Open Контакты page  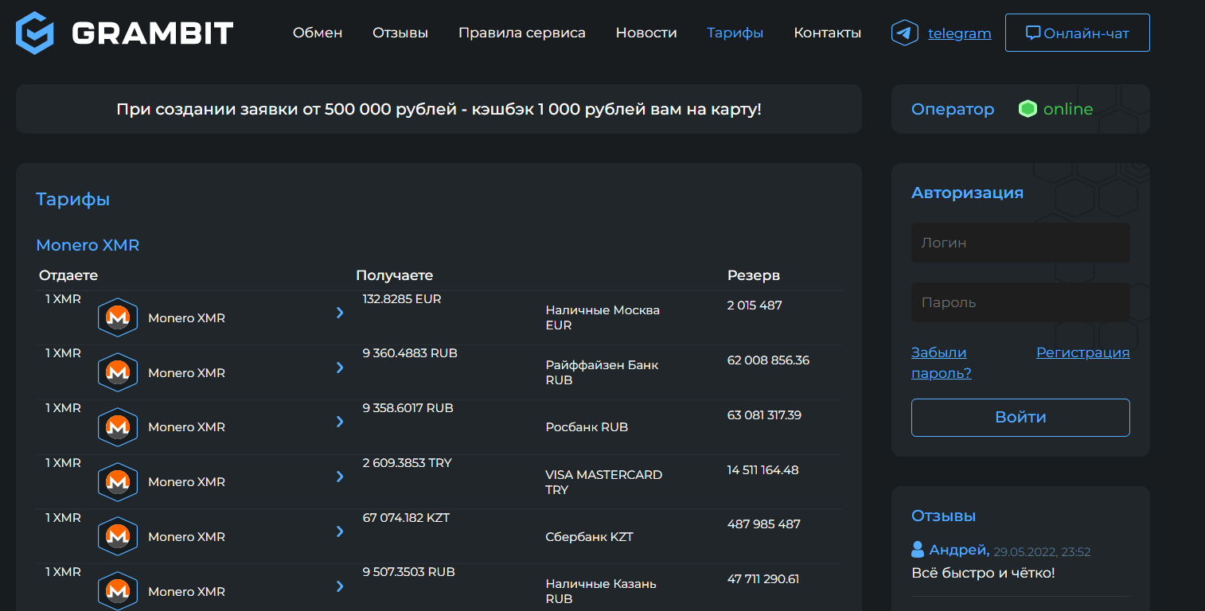828,33
